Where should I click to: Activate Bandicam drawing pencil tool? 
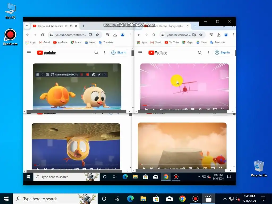(x=99, y=75)
